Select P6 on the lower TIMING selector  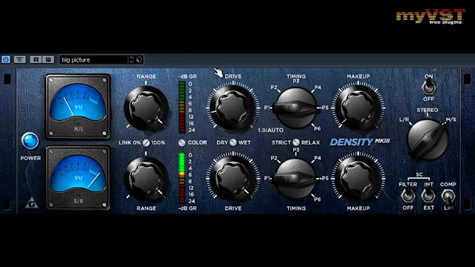[x=317, y=200]
